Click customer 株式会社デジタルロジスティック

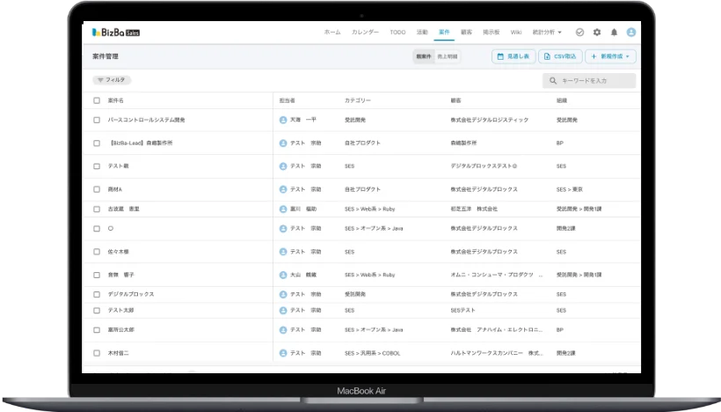pos(489,120)
